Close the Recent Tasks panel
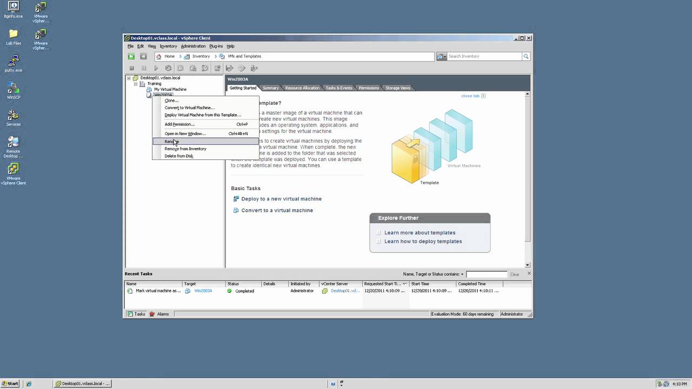692x389 pixels. (529, 273)
